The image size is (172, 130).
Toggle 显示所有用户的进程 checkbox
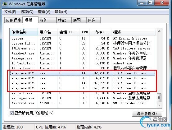pyautogui.click(x=11, y=113)
